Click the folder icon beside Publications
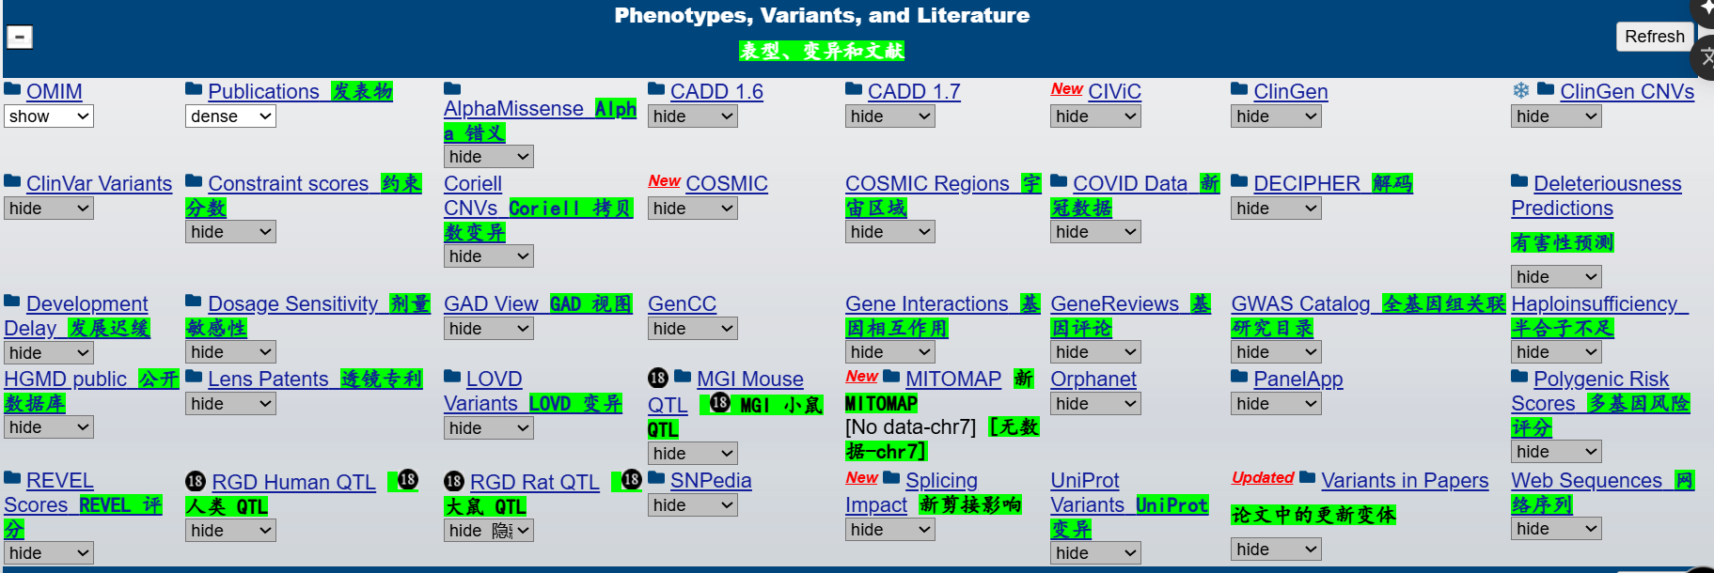Image resolution: width=1714 pixels, height=573 pixels. [194, 89]
